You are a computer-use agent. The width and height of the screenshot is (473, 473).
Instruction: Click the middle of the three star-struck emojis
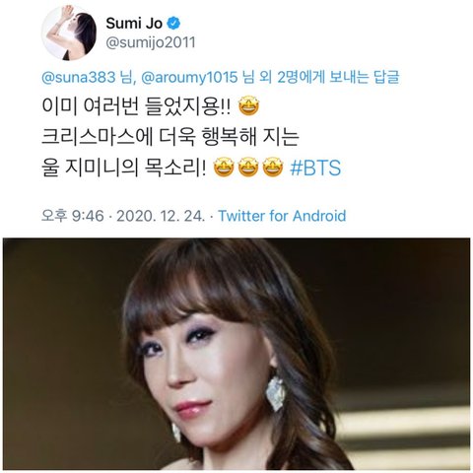248,168
